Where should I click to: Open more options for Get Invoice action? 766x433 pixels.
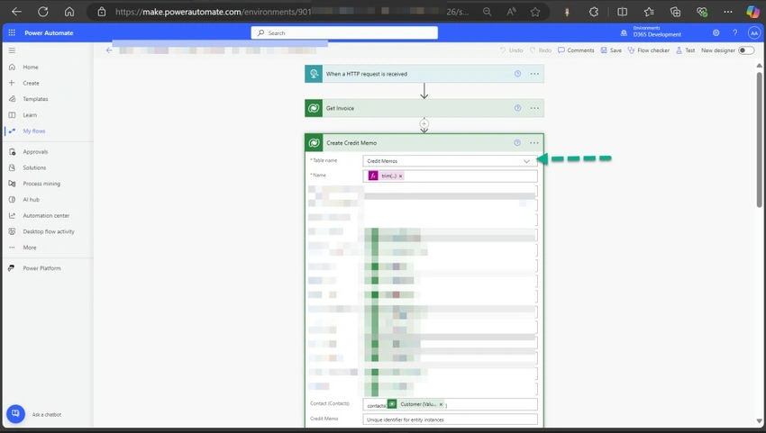(x=534, y=108)
